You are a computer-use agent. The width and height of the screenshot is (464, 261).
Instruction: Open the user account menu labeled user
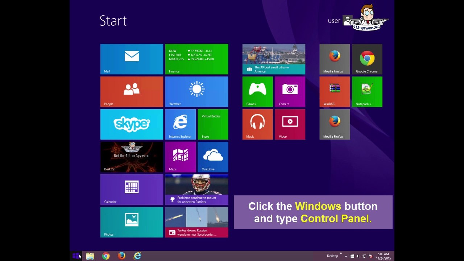(x=340, y=21)
